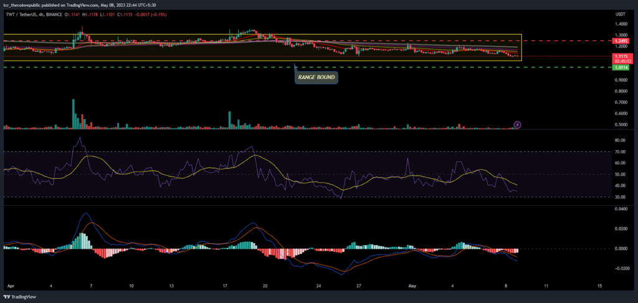Image resolution: width=638 pixels, height=303 pixels.
Task: Click the Apr date label on time axis
Action: (10, 286)
